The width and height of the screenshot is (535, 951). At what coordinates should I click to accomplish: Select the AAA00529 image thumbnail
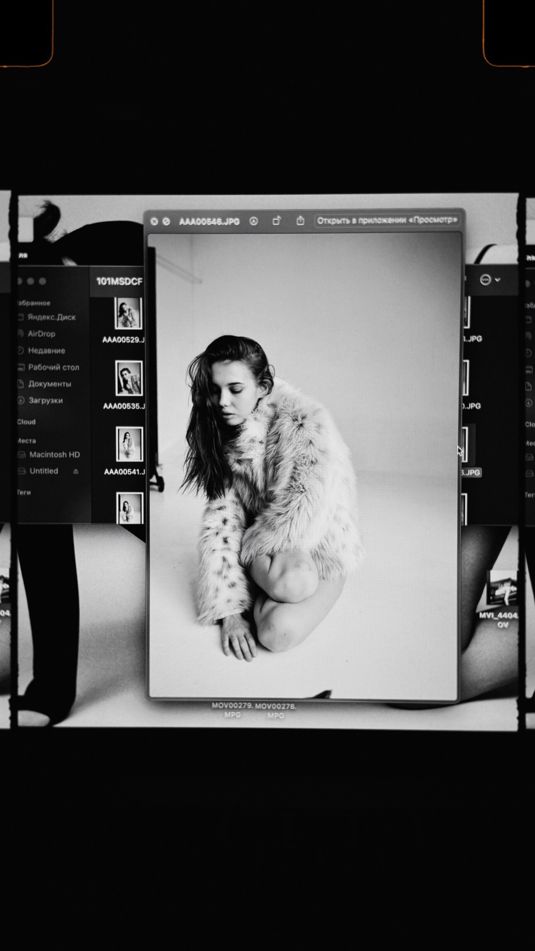(128, 314)
